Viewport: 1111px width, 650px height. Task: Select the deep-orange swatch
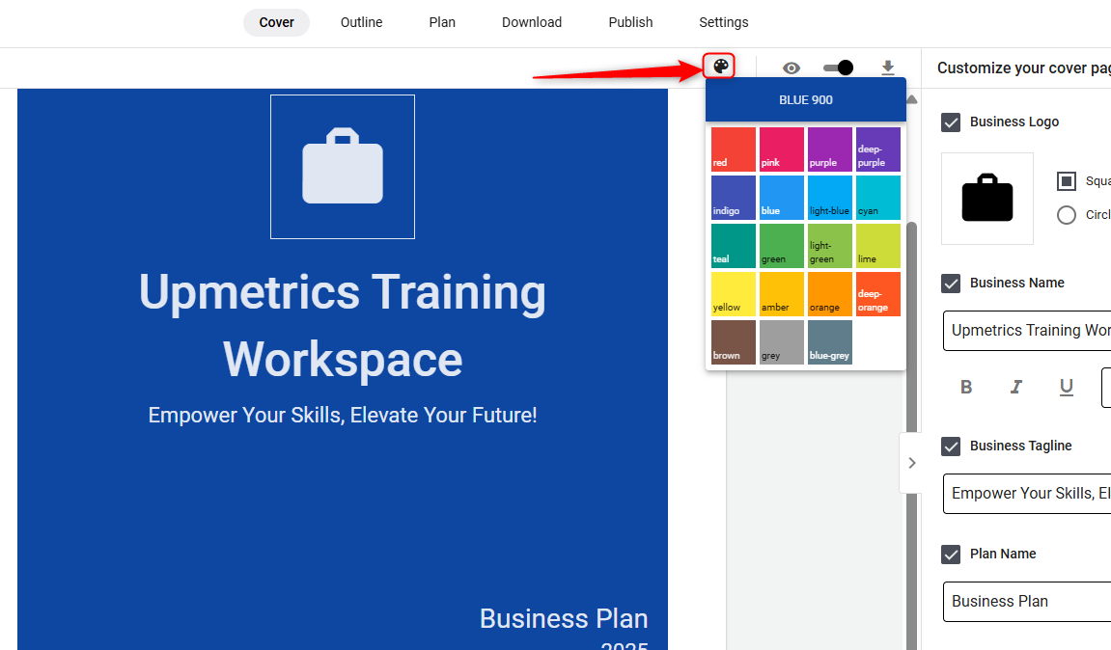click(x=877, y=294)
